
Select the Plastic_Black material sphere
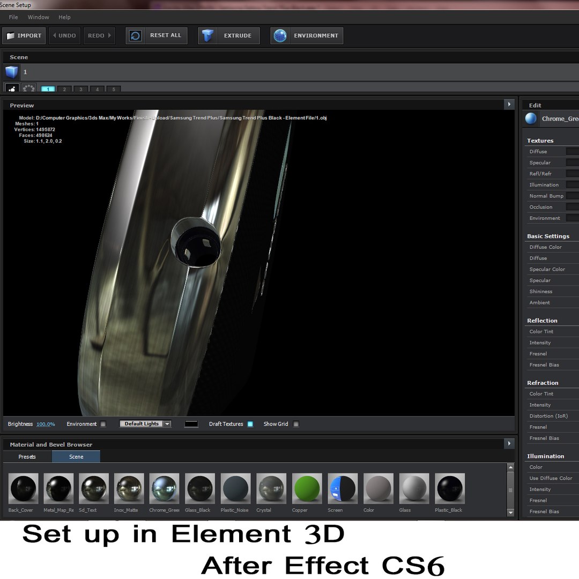pyautogui.click(x=450, y=488)
